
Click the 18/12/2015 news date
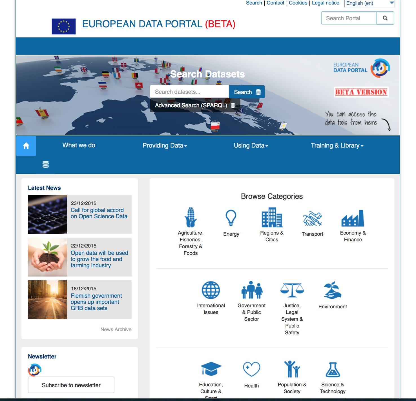(x=84, y=289)
